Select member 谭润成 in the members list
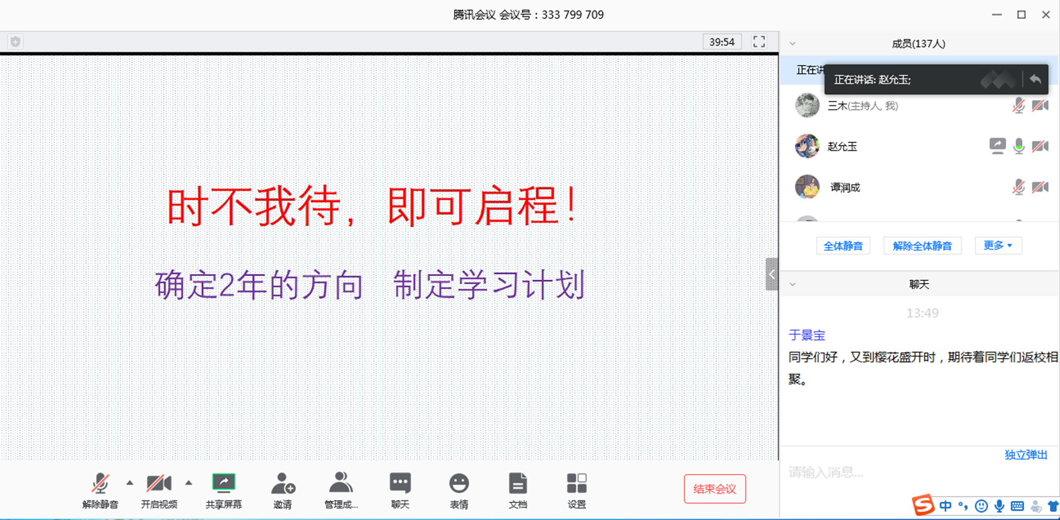1060x520 pixels. point(845,187)
